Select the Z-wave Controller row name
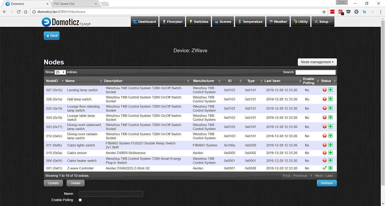Screen dimensions: 385x206 click(x=80, y=168)
